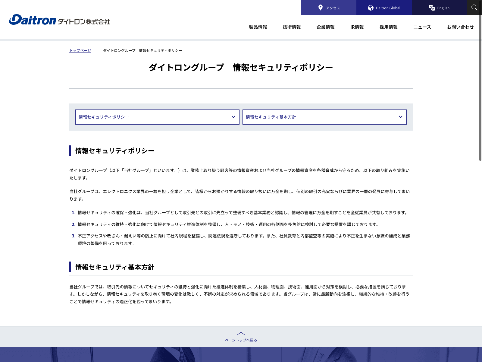
Task: Click お問い合わせ contact link
Action: tap(460, 27)
